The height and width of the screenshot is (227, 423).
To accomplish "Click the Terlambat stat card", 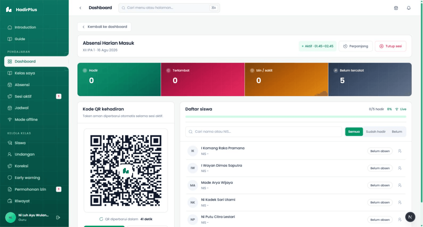I will 203,79.
